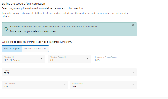The height and width of the screenshot is (99, 168).
Task: Click the R.3 partner report value
Action: point(51,60)
